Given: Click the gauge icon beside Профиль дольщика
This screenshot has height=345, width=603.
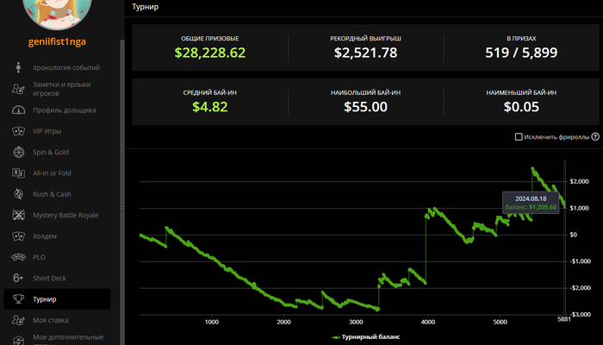Looking at the screenshot, I should click(x=18, y=110).
